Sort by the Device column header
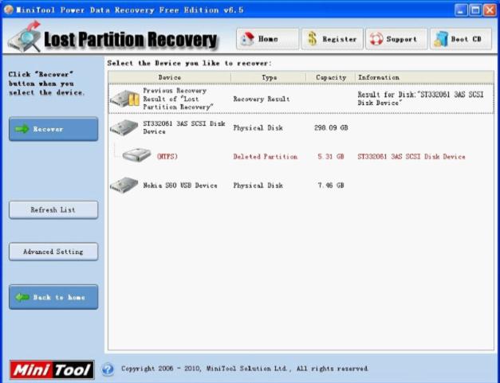The height and width of the screenshot is (383, 500). pyautogui.click(x=169, y=77)
